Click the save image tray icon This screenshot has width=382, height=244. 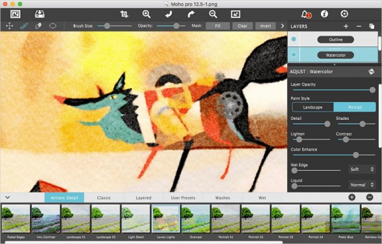click(x=39, y=14)
